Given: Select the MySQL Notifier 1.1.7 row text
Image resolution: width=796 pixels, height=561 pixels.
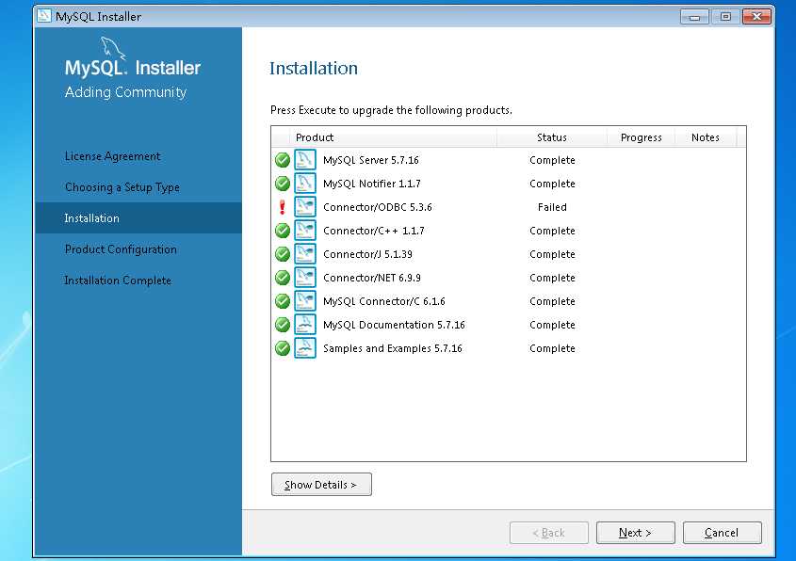Looking at the screenshot, I should coord(371,184).
